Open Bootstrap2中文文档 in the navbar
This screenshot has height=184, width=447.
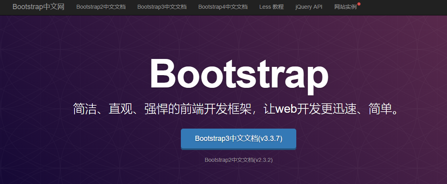pyautogui.click(x=101, y=7)
